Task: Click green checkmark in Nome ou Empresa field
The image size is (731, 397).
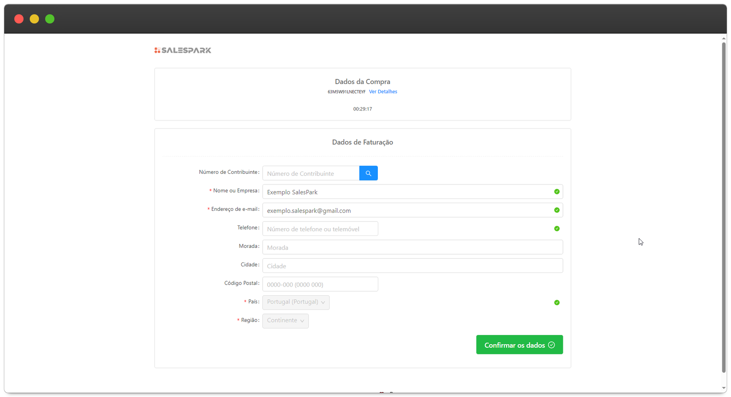Action: click(x=556, y=192)
